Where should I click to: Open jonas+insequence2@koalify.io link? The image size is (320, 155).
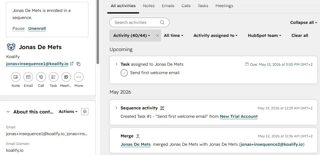pos(272,144)
